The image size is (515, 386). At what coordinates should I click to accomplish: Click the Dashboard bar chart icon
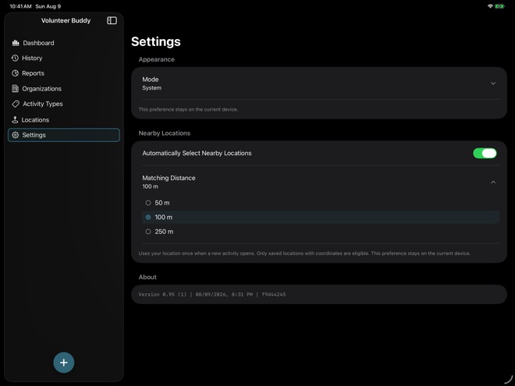[x=16, y=43]
